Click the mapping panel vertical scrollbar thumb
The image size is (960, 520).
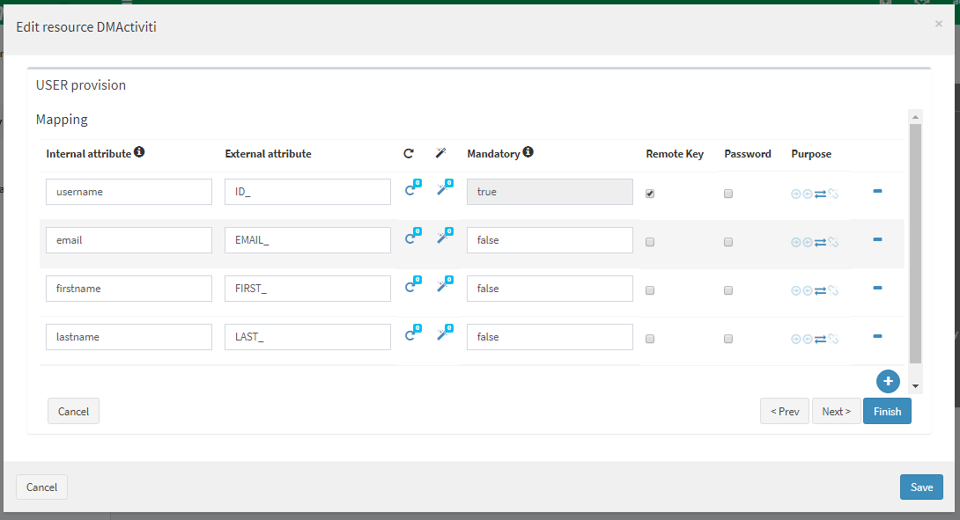click(915, 244)
